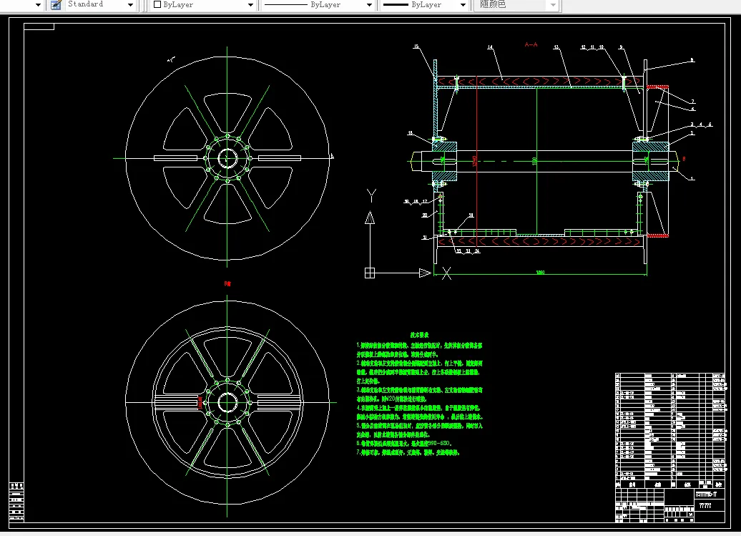Select the red A-A section label
The width and height of the screenshot is (741, 536).
pos(531,44)
